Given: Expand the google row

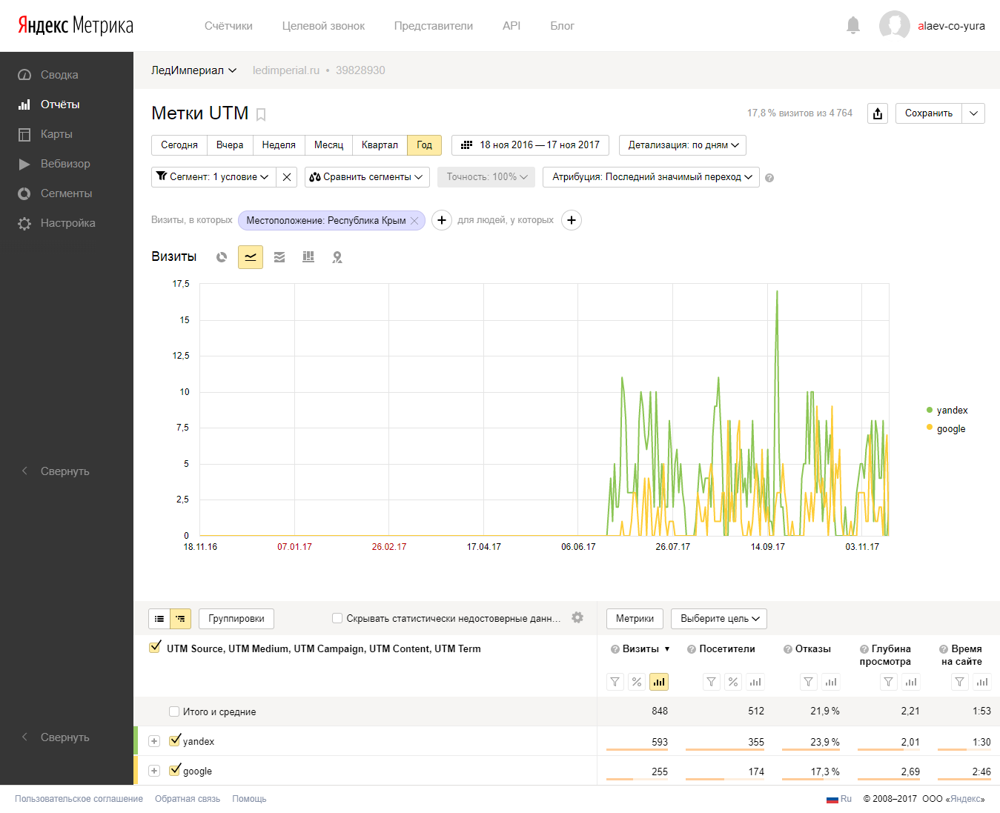Looking at the screenshot, I should pyautogui.click(x=154, y=771).
